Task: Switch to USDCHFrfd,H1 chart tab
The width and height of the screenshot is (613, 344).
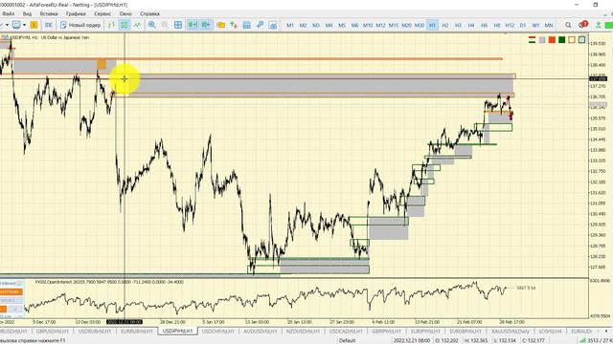Action: click(x=218, y=332)
